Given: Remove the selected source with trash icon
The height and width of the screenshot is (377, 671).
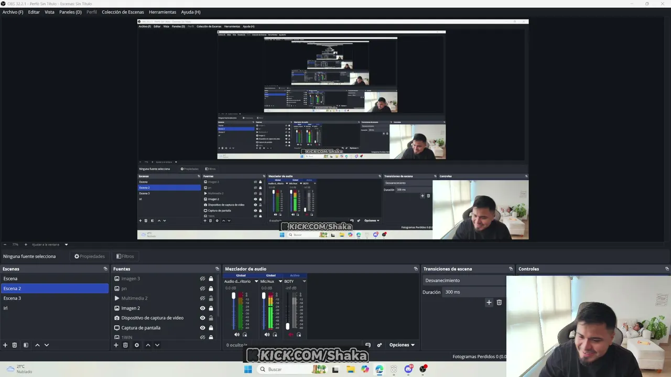Looking at the screenshot, I should pyautogui.click(x=125, y=345).
